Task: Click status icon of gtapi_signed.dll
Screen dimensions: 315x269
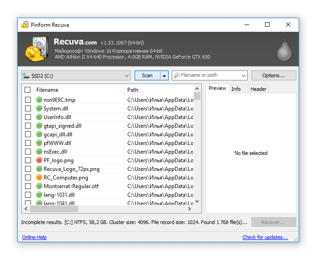Action: tap(39, 125)
